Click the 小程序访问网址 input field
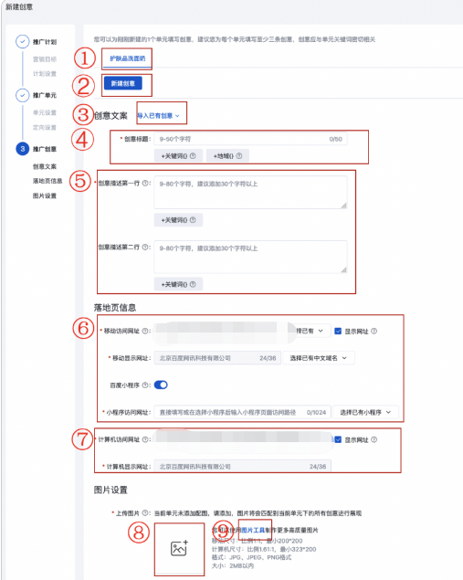 click(x=243, y=412)
